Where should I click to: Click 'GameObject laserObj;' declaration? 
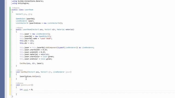[25, 19]
